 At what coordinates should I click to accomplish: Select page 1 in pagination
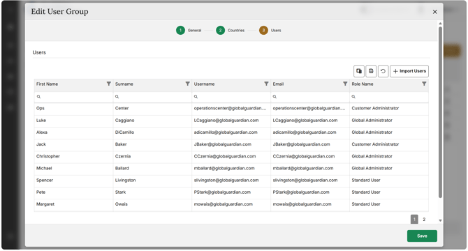point(414,220)
